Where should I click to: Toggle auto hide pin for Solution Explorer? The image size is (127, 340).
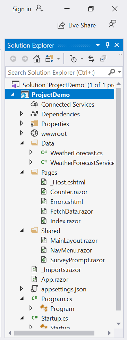click(x=108, y=45)
